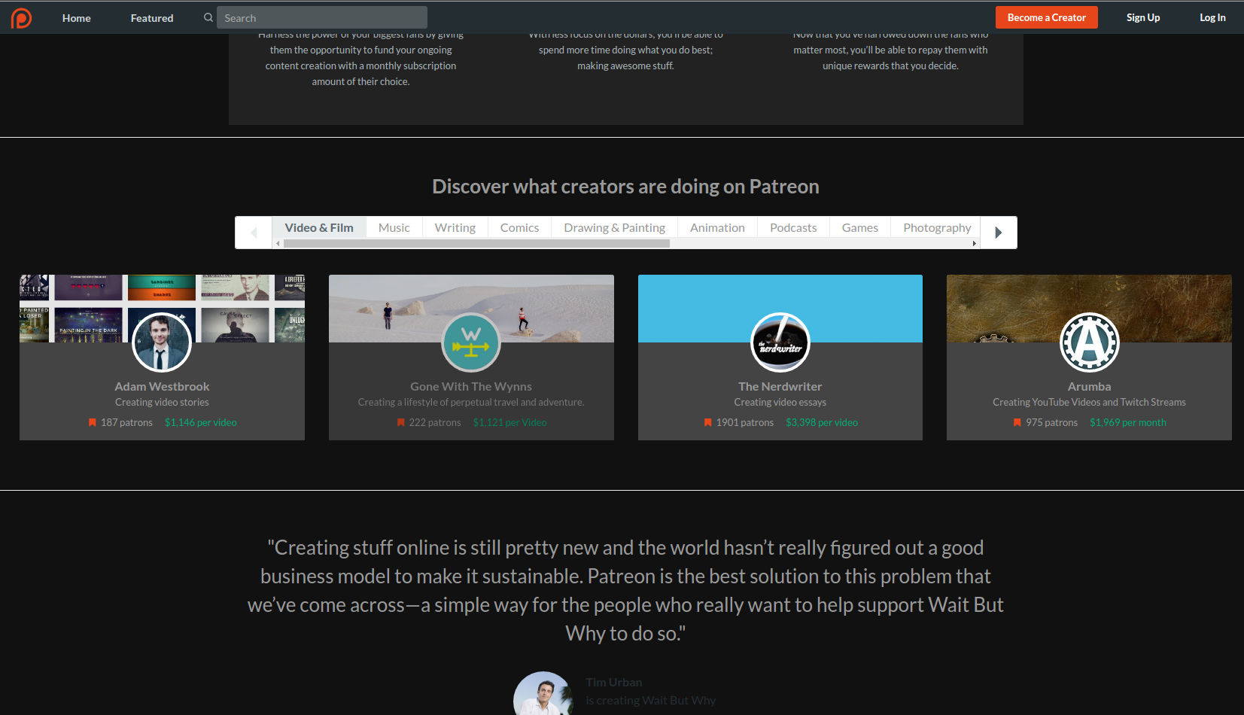Click "$3,398 per video" earnings text

822,423
